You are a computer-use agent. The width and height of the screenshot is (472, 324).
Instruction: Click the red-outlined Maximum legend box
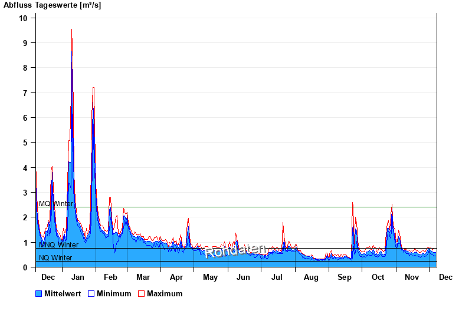point(141,293)
